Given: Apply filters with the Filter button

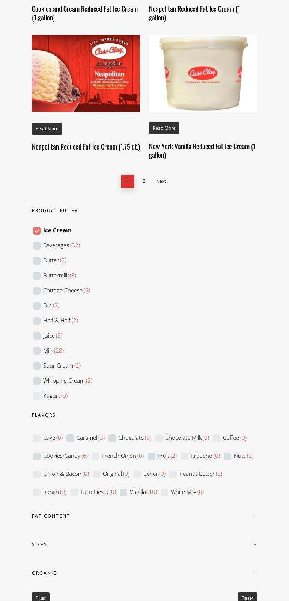Looking at the screenshot, I should (41, 598).
